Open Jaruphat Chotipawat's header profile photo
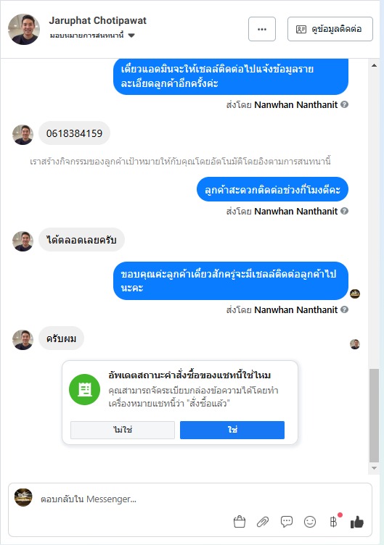Image resolution: width=384 pixels, height=545 pixels. click(24, 29)
